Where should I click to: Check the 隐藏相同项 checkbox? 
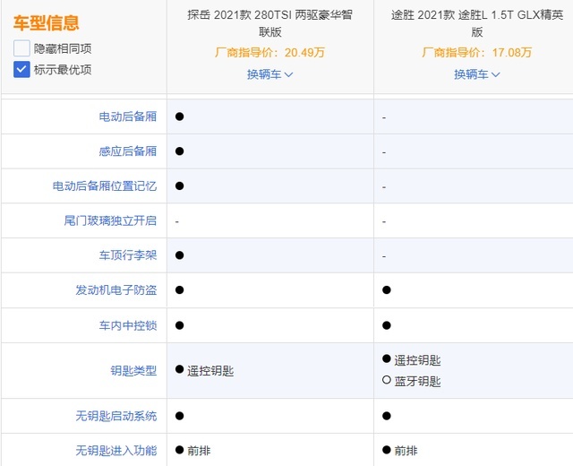[x=21, y=48]
